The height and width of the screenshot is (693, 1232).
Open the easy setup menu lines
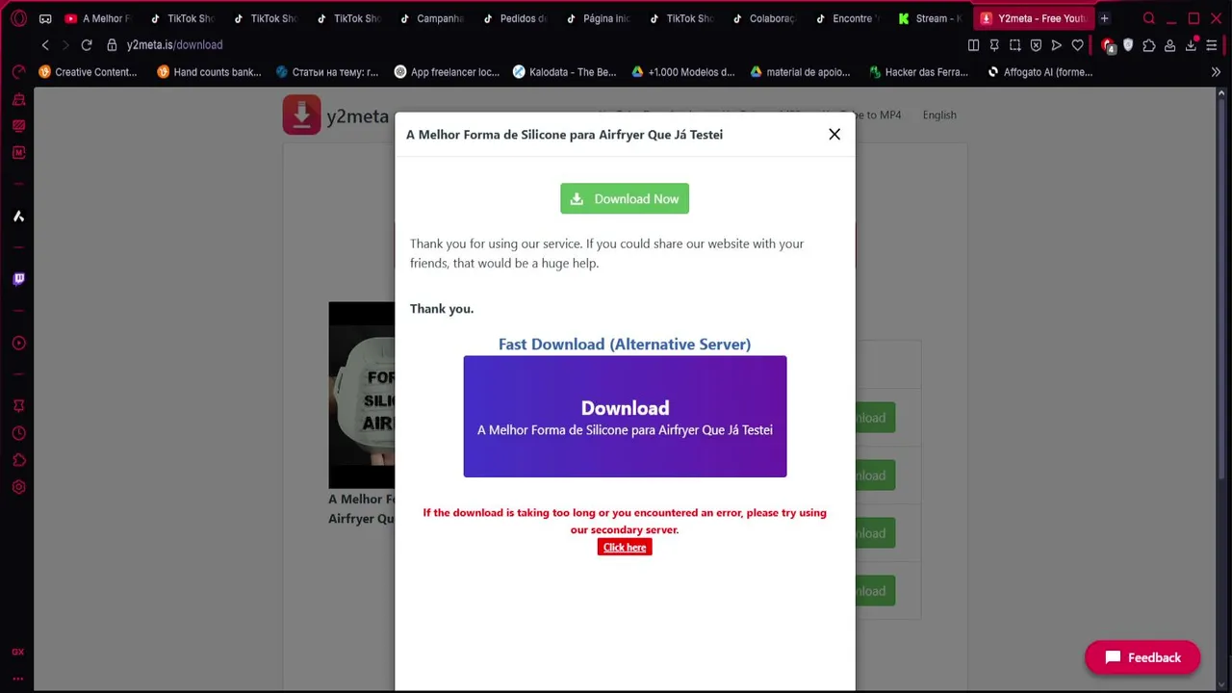point(1212,45)
